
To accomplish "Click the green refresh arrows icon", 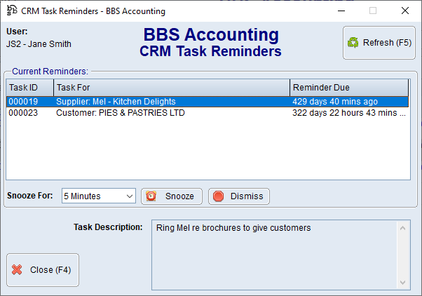I will click(x=353, y=43).
